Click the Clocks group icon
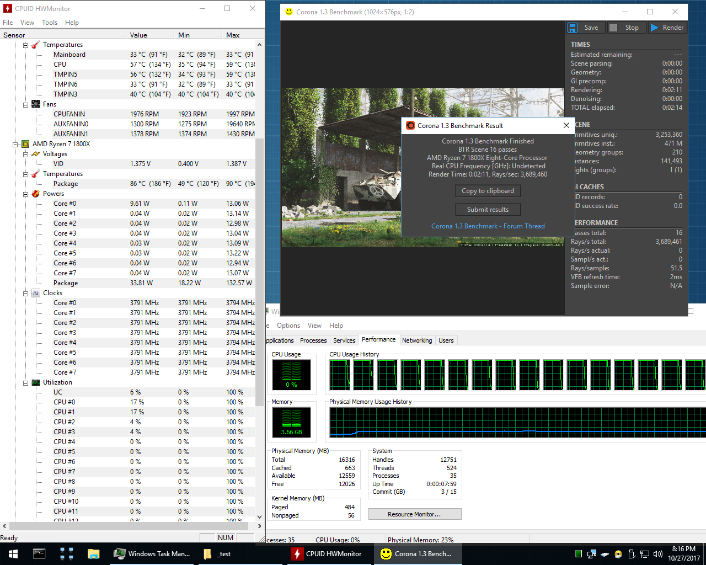Screen dimensions: 706x565 coord(36,293)
